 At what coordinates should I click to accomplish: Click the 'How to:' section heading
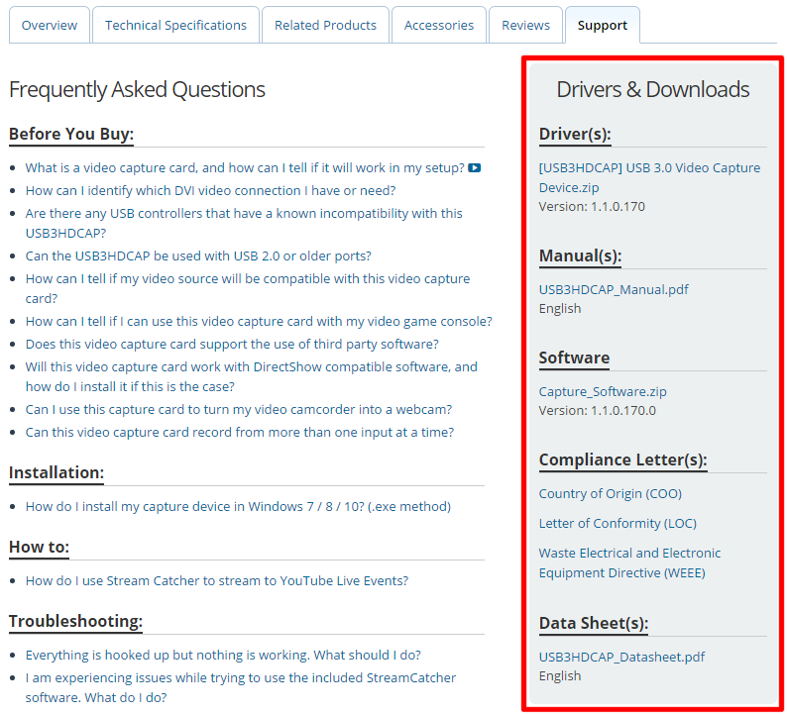tap(39, 547)
